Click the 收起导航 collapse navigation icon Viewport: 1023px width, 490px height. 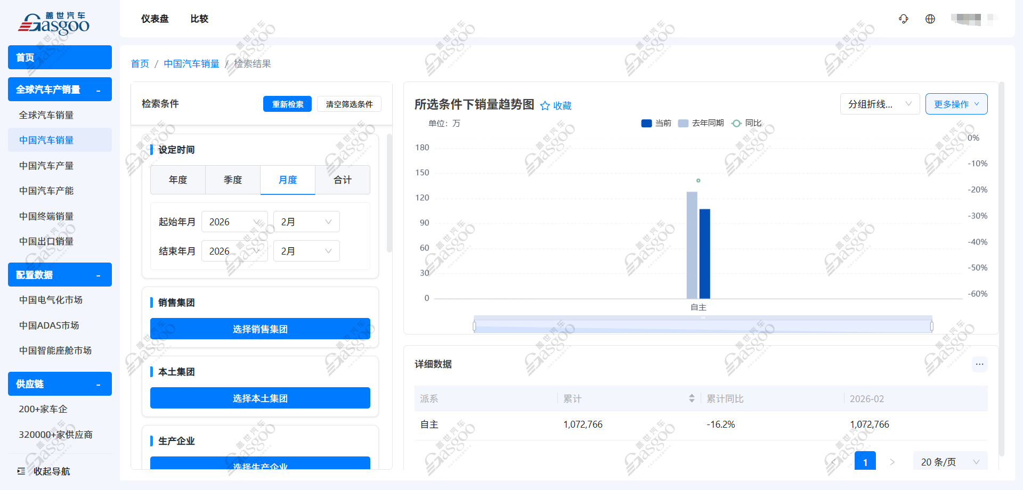21,471
